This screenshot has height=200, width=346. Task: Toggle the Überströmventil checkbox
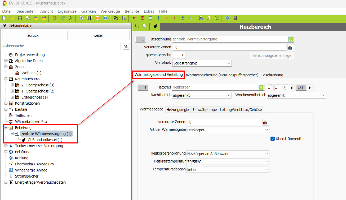[x=273, y=139]
